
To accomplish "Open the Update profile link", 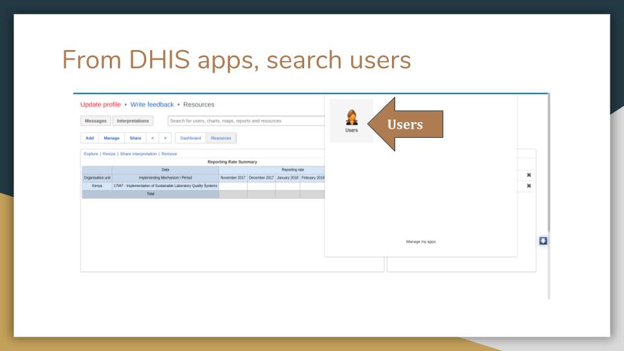I will [x=100, y=104].
